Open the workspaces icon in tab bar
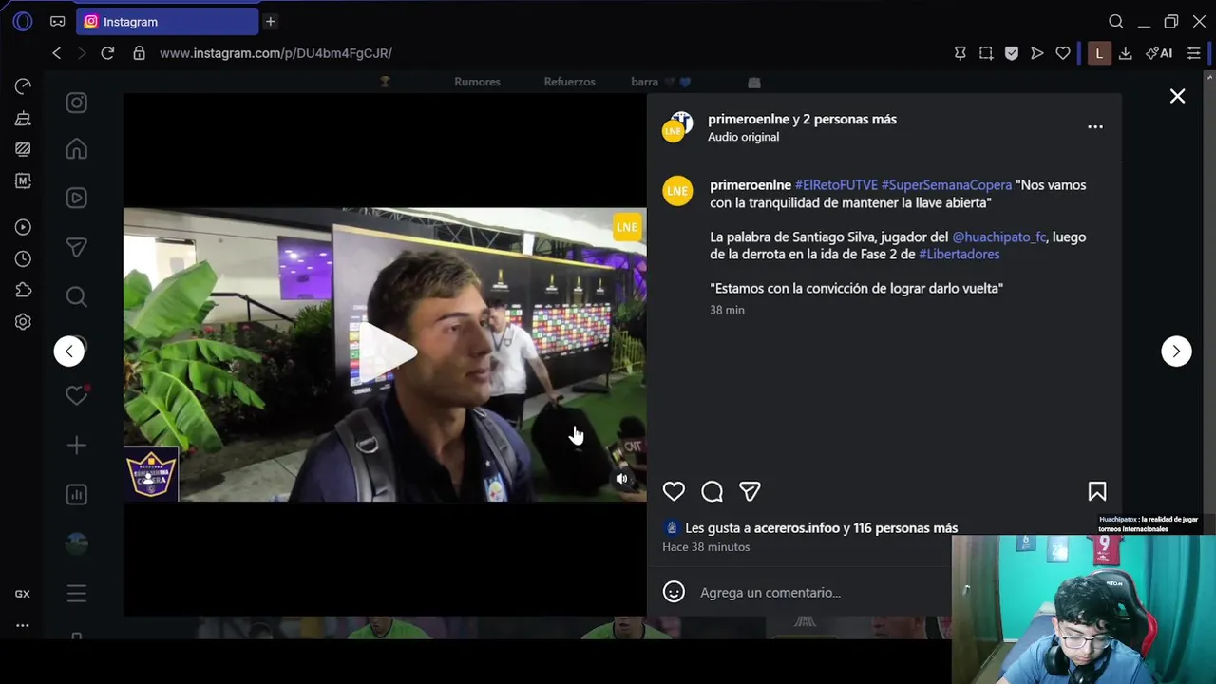 coord(58,21)
